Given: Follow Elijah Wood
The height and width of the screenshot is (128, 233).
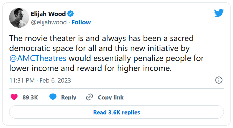Looking at the screenshot, I should pos(81,22).
